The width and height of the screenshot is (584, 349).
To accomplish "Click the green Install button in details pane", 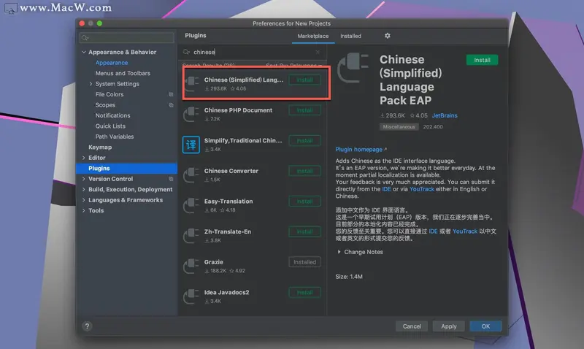I will pos(482,60).
